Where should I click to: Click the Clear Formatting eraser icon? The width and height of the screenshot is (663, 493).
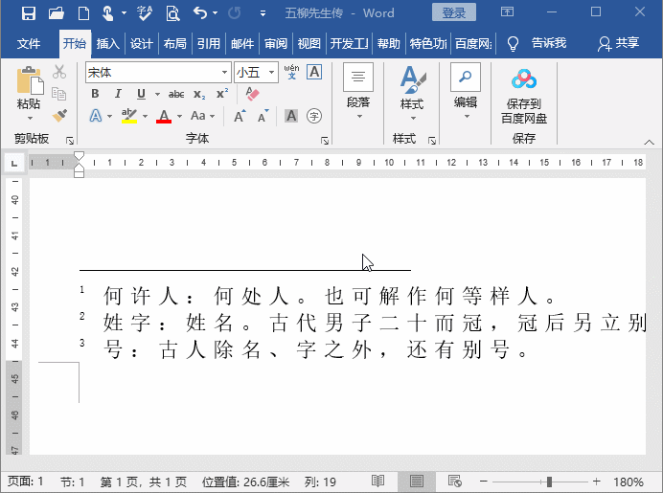coord(253,94)
